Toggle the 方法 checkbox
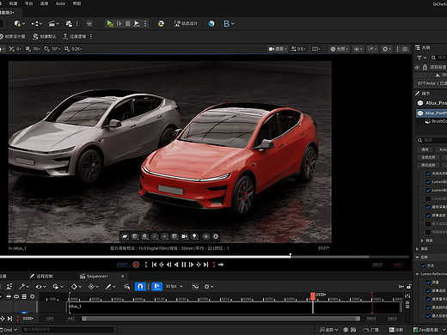The height and width of the screenshot is (335, 447). click(x=423, y=265)
